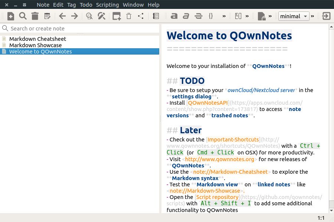
Task: Click the distraction-free mode exit-arrow icon
Action: tap(326, 16)
